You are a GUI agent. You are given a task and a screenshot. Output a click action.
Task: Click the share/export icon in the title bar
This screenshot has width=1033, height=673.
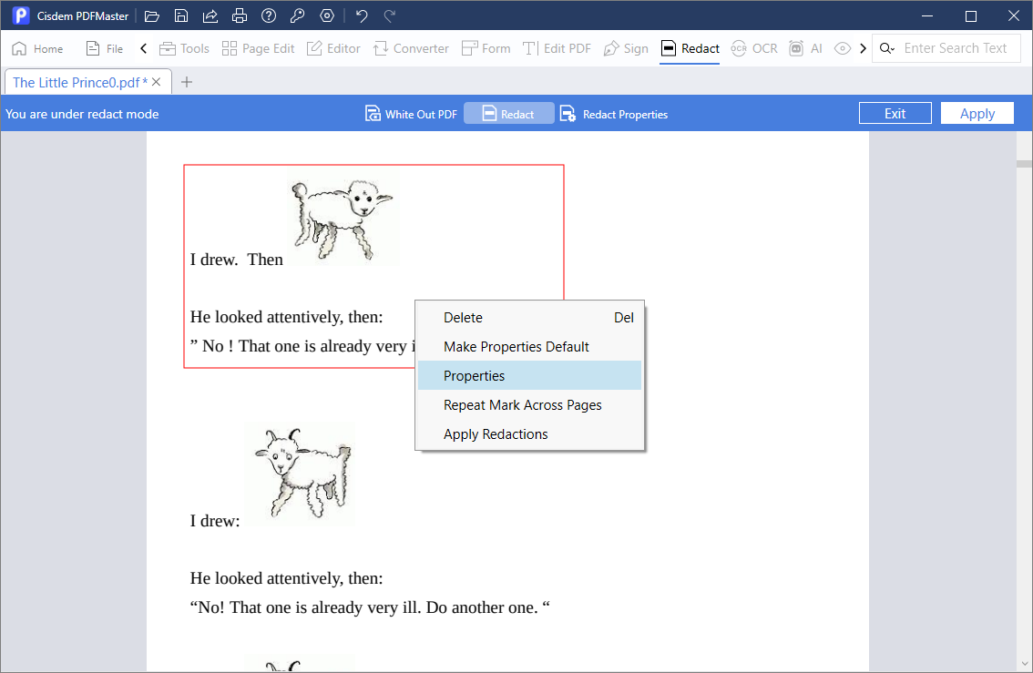point(210,15)
